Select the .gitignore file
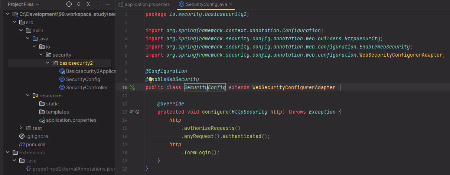This screenshot has height=175, width=450. coord(37,136)
